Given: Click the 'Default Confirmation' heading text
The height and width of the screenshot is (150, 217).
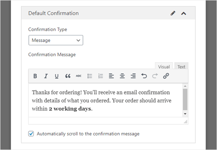Looking at the screenshot, I should [x=53, y=13].
